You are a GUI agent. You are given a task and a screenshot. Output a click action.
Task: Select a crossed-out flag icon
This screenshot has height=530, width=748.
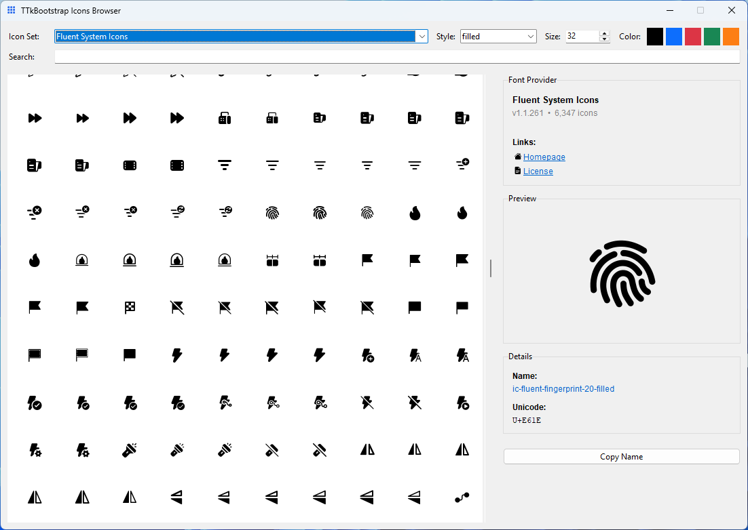(x=177, y=307)
